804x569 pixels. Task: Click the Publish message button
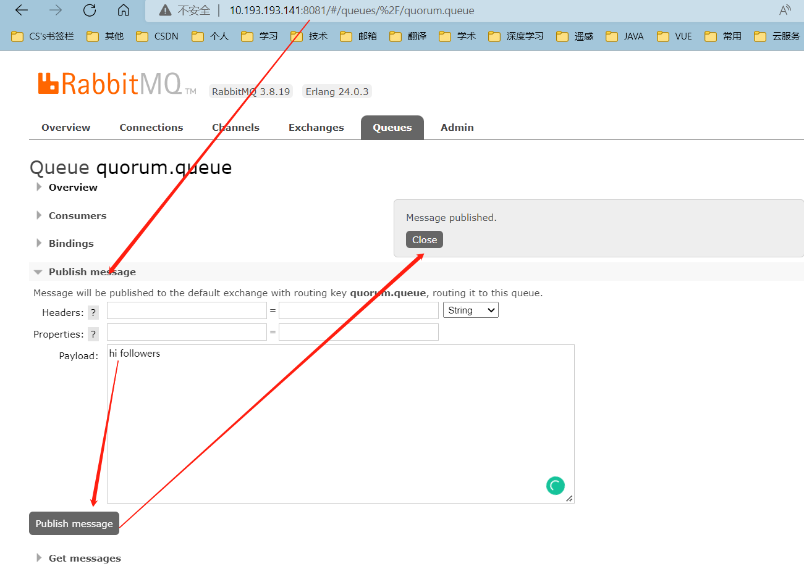74,523
